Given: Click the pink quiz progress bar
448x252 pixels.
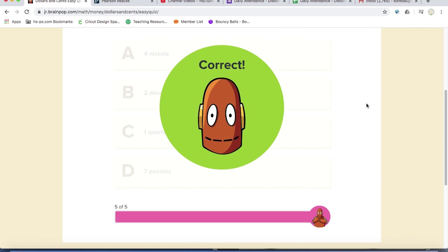Looking at the screenshot, I should (212, 217).
